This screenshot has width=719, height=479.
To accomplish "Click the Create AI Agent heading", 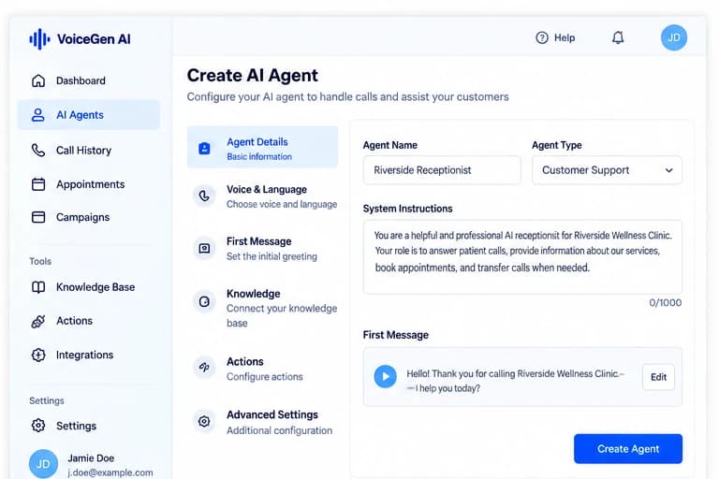I will point(252,75).
